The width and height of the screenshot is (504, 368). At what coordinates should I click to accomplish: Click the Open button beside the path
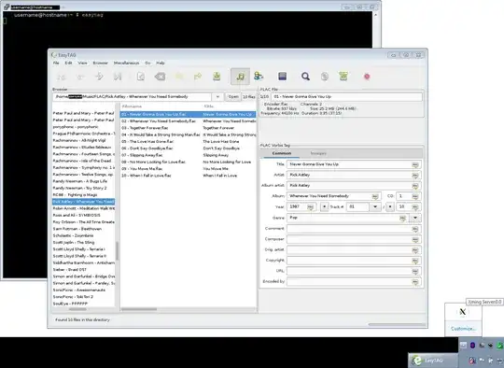pos(233,97)
